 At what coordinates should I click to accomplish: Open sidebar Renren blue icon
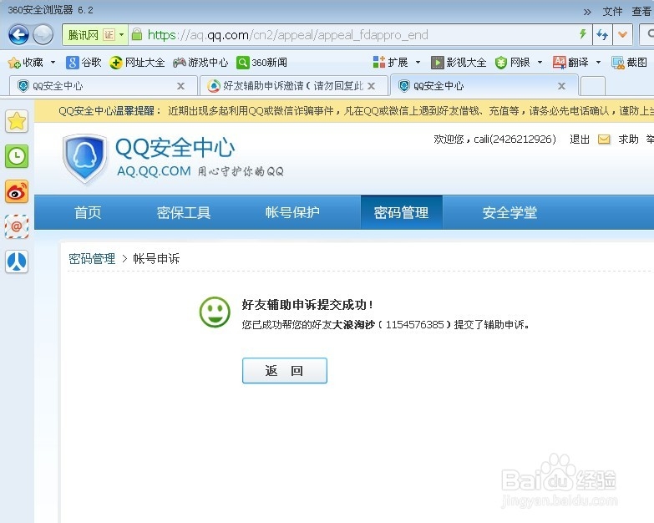coord(17,261)
